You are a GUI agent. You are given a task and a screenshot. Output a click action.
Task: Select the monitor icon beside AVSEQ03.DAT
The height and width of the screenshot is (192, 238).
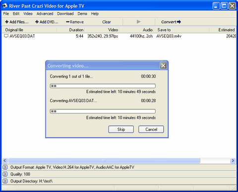pyautogui.click(x=6, y=36)
